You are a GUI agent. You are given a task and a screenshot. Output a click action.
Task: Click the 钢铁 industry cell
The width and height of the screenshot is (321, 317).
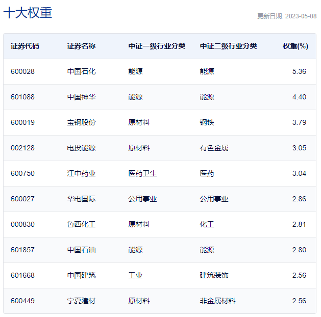pyautogui.click(x=207, y=122)
